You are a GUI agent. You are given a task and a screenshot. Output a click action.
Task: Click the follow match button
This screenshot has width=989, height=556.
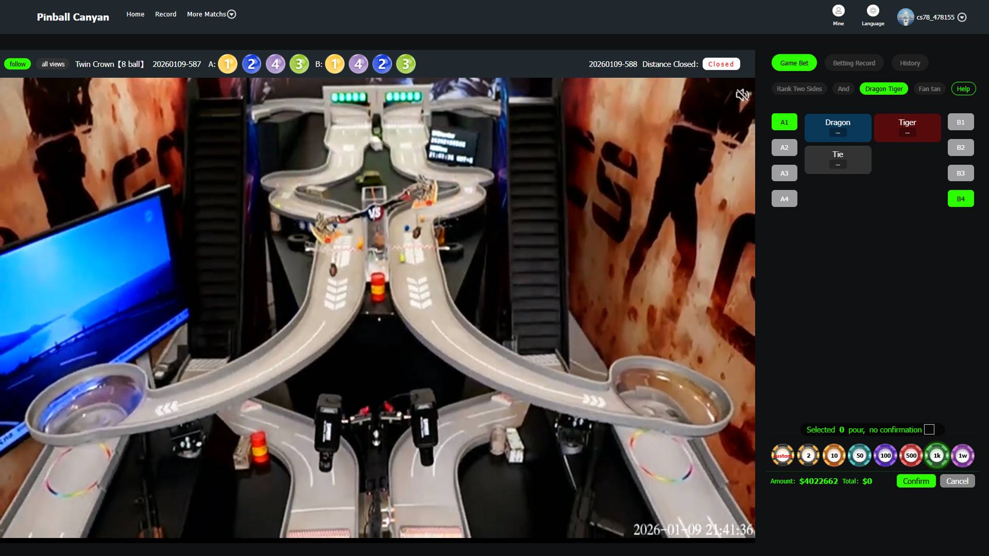click(x=18, y=64)
